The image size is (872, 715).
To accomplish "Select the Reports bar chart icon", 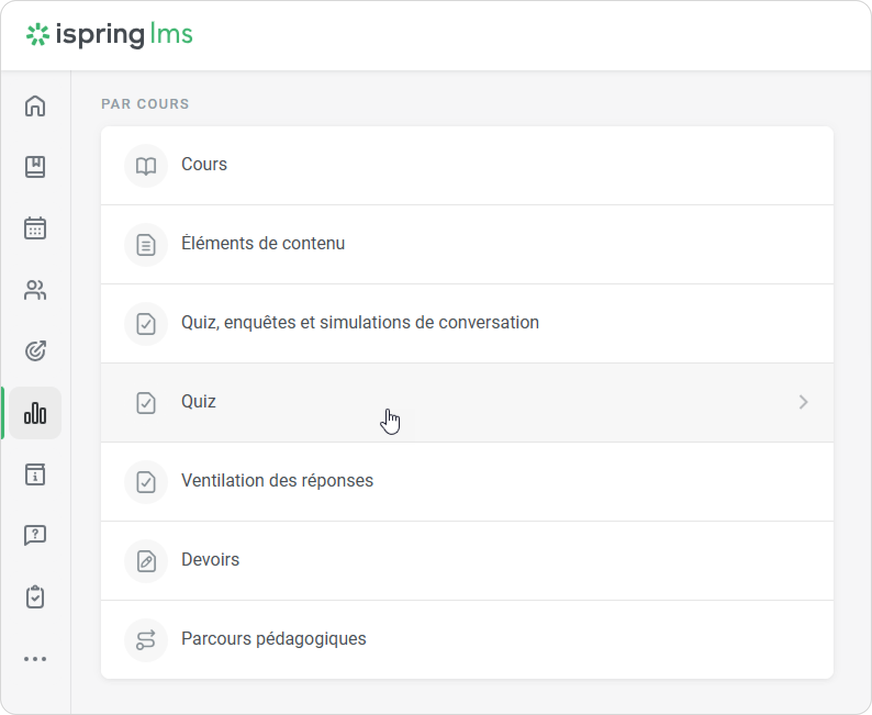I will (x=35, y=413).
